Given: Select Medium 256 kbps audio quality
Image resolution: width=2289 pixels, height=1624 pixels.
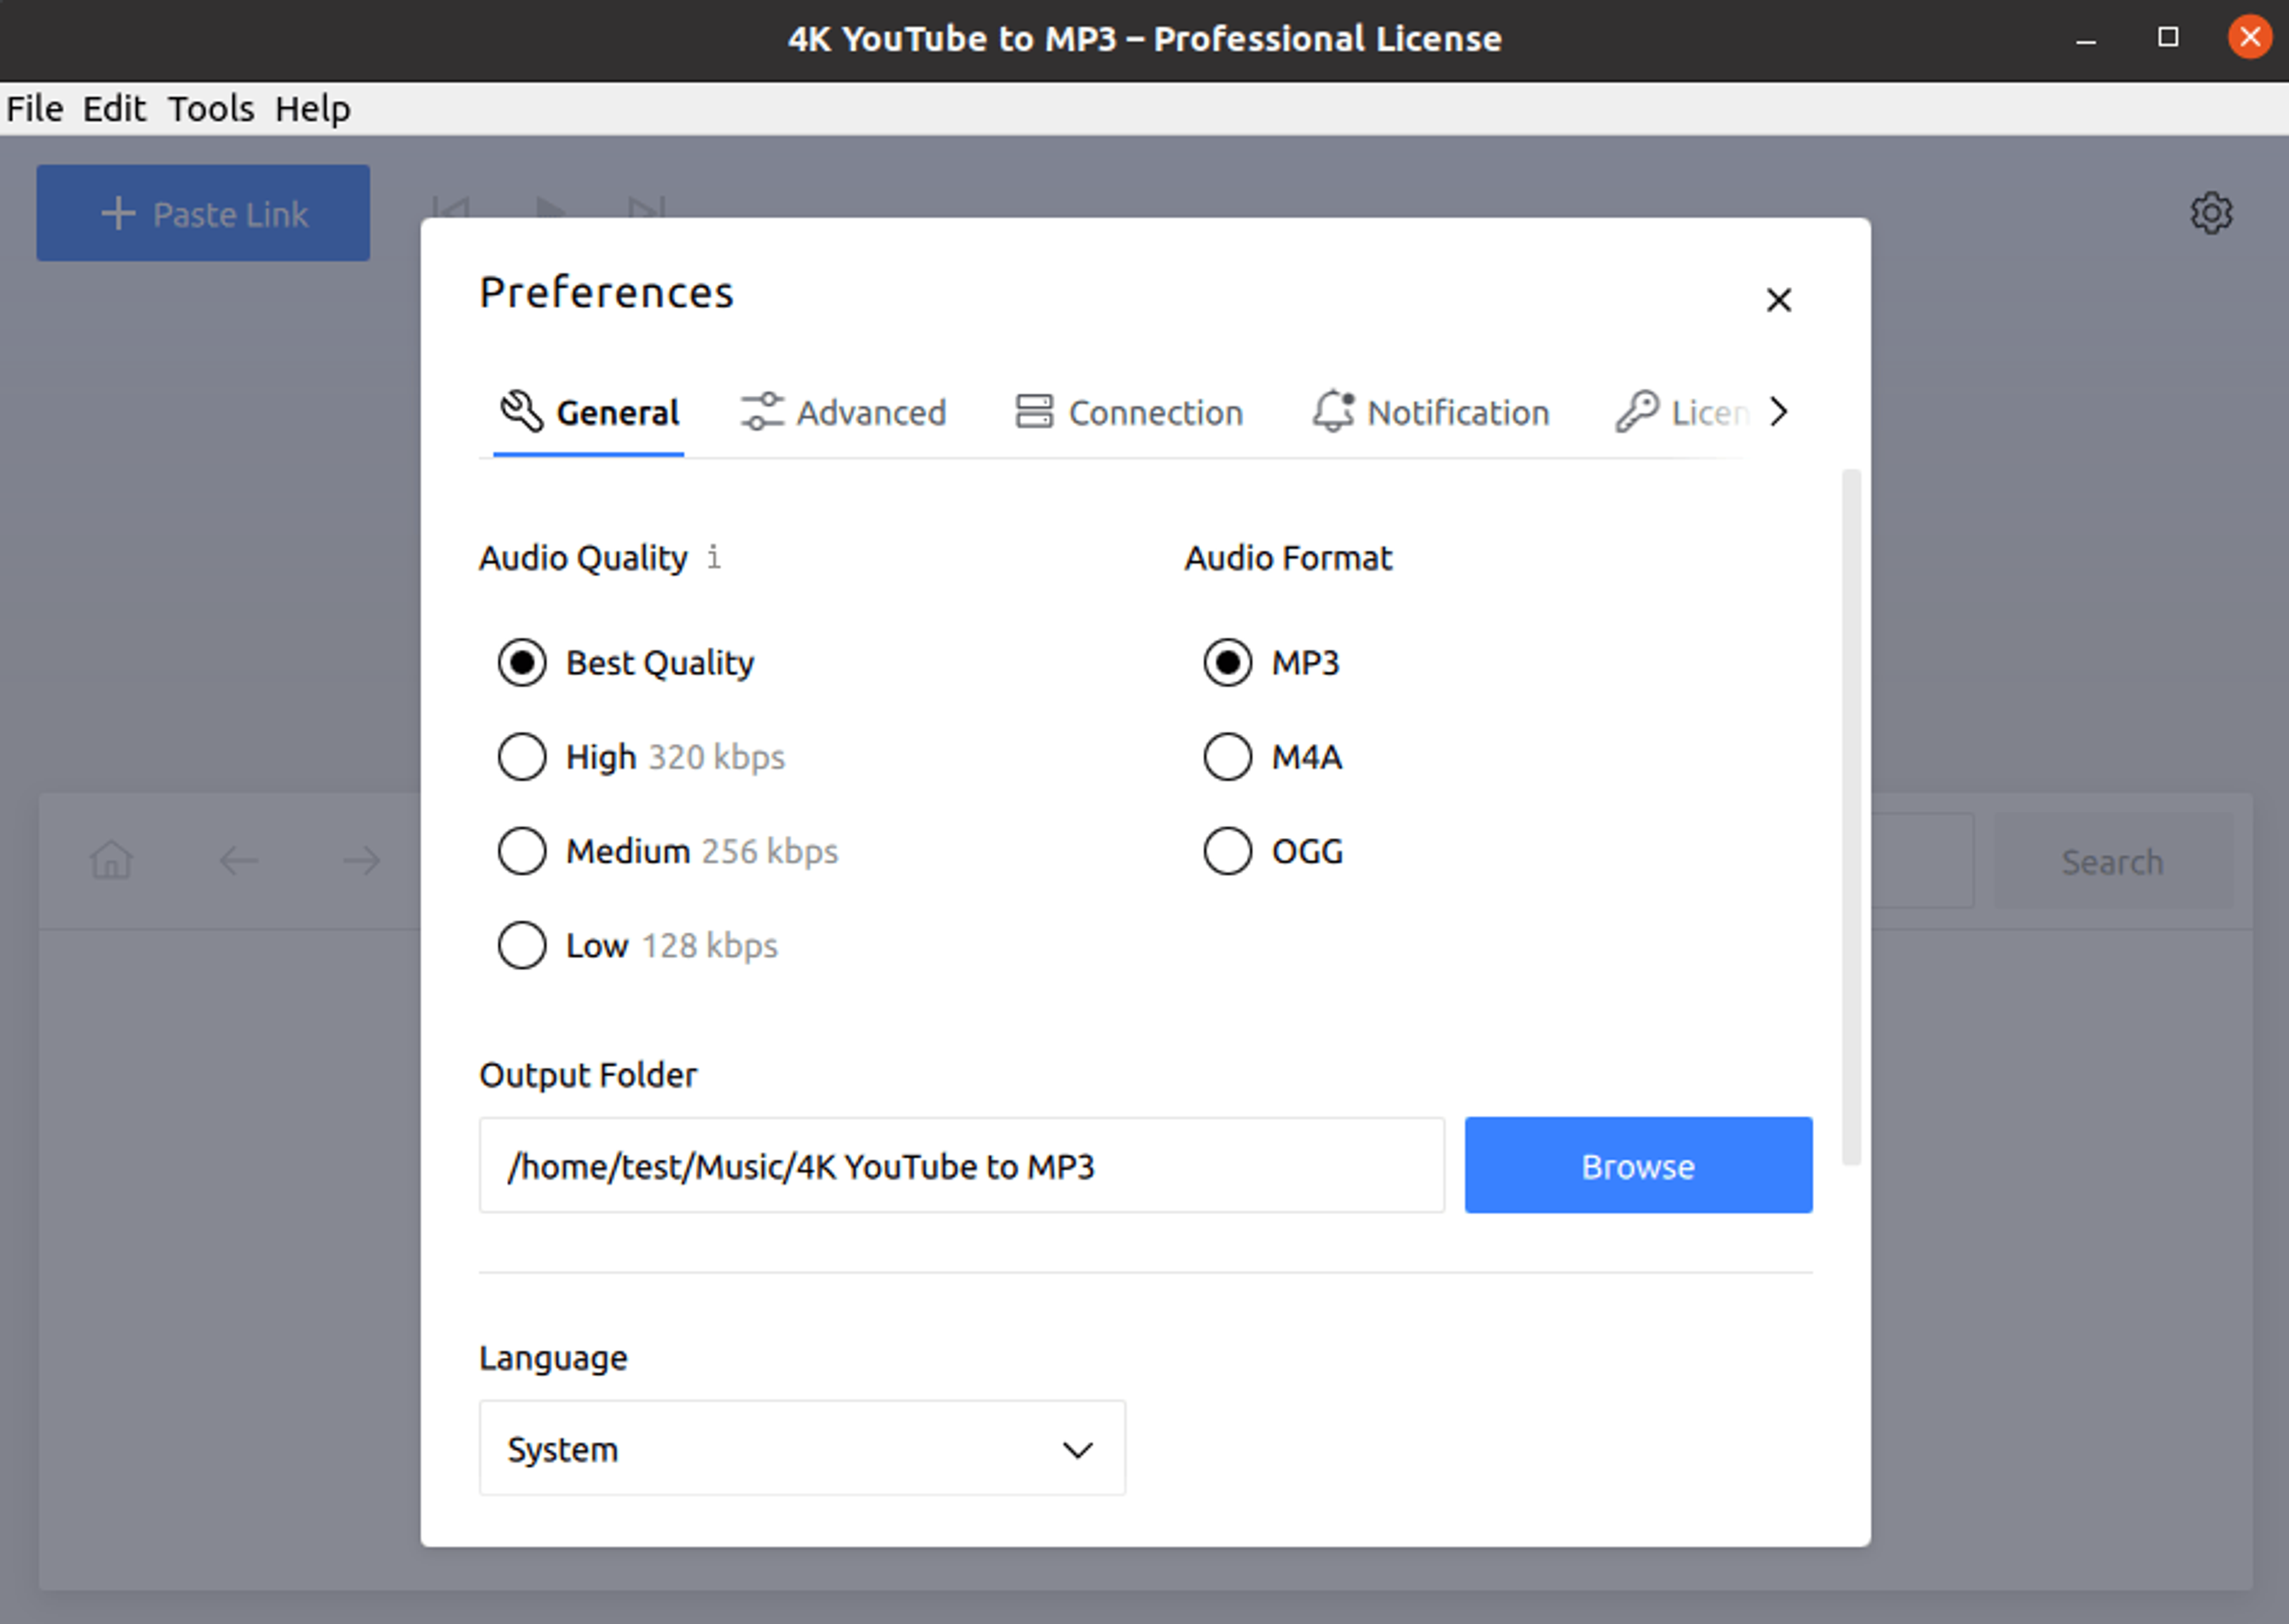Looking at the screenshot, I should click(522, 851).
